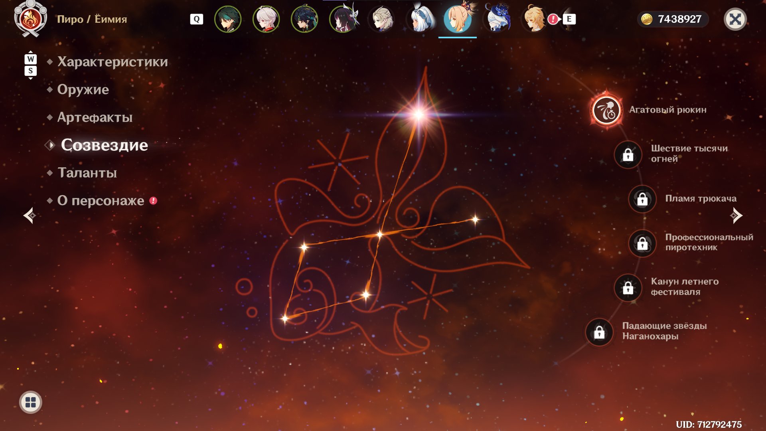The width and height of the screenshot is (766, 431).
Task: Open the grid menu button
Action: (x=31, y=402)
